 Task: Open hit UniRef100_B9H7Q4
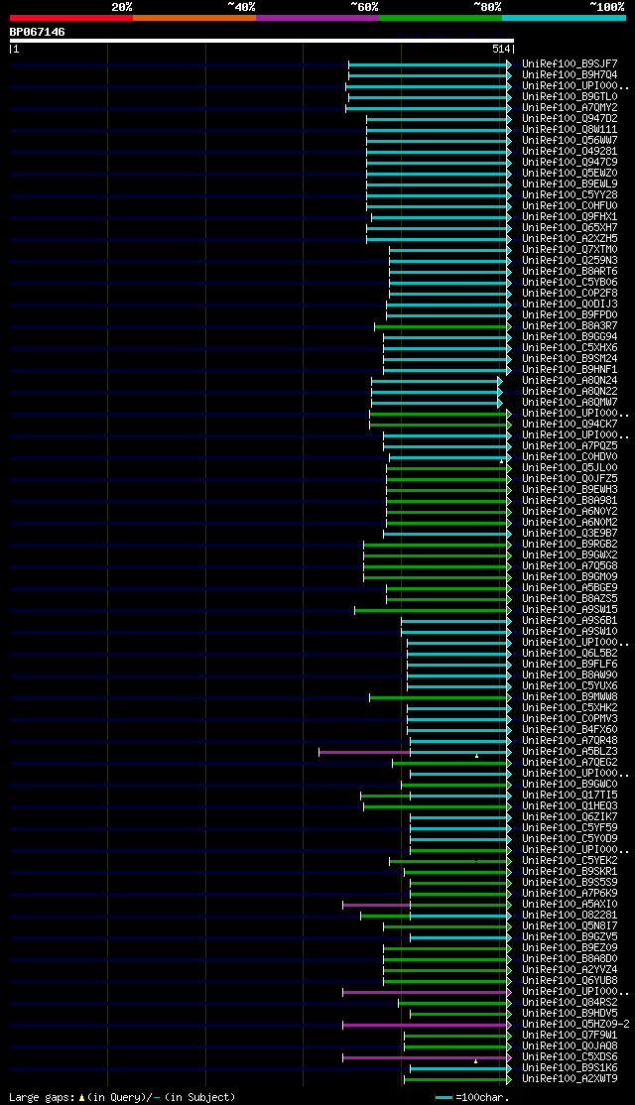coord(571,74)
